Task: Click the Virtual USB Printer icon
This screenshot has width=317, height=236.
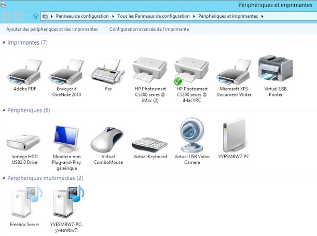Action: tap(275, 70)
